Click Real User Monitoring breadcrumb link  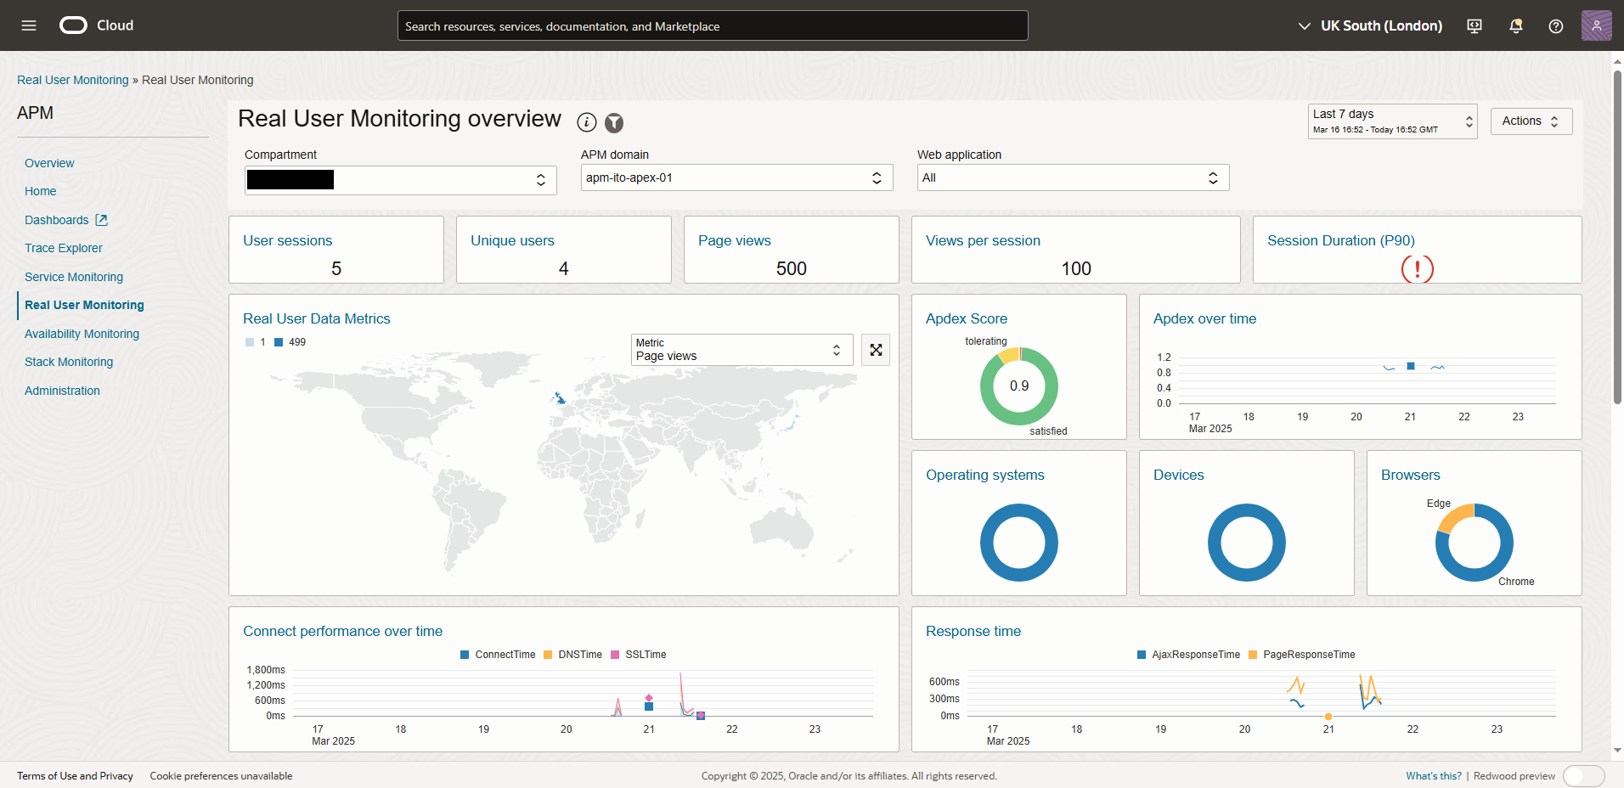click(x=73, y=80)
